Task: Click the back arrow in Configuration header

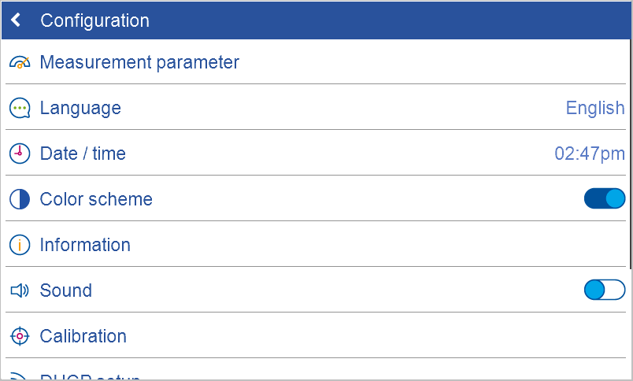Action: point(16,20)
